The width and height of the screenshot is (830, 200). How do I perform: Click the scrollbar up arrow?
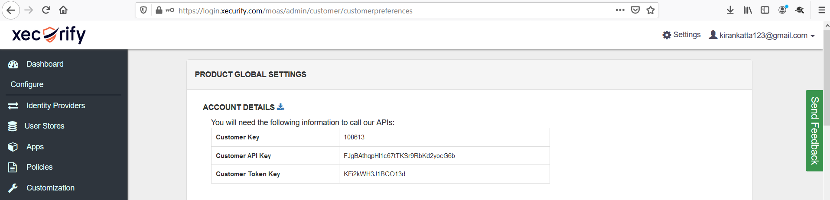[827, 26]
